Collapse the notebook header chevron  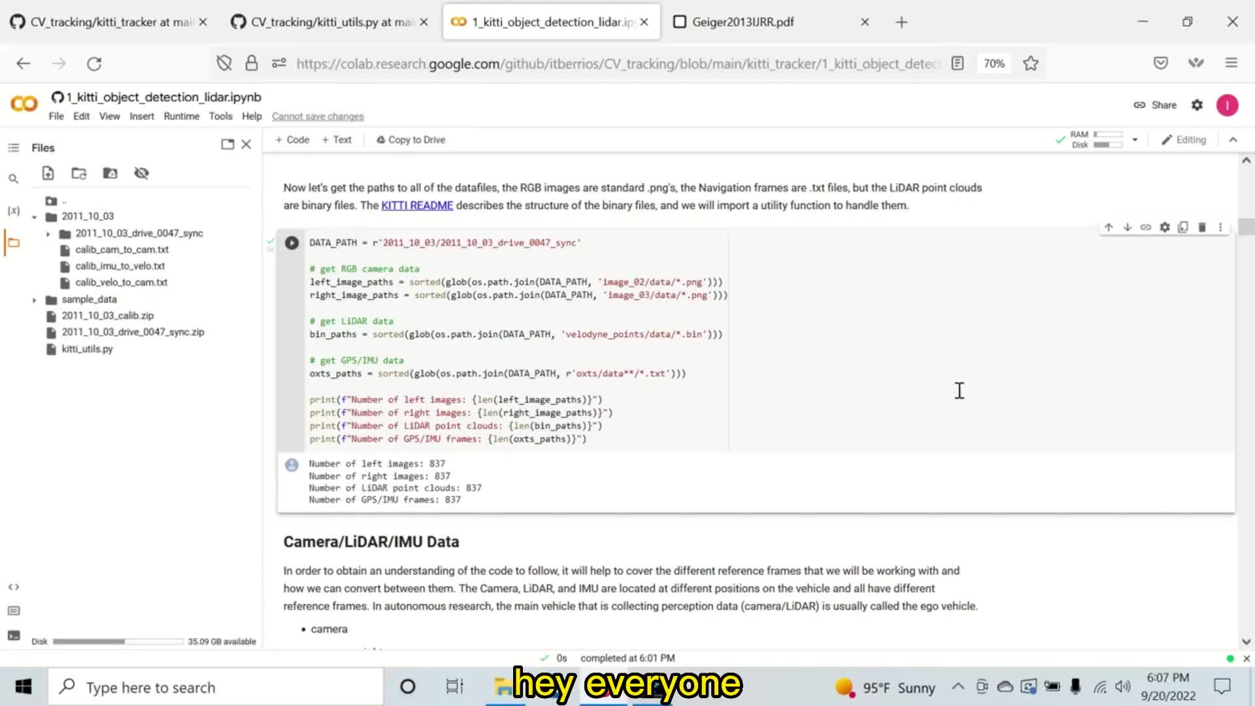pyautogui.click(x=1233, y=140)
